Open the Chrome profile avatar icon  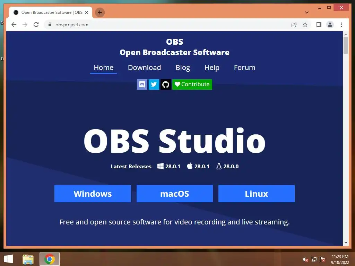(330, 25)
